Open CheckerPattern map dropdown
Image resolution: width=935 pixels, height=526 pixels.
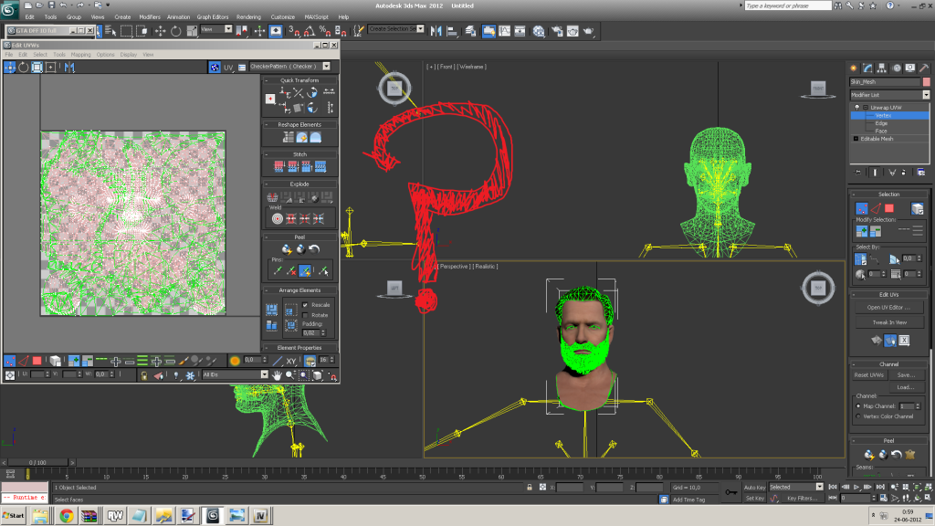pos(326,66)
